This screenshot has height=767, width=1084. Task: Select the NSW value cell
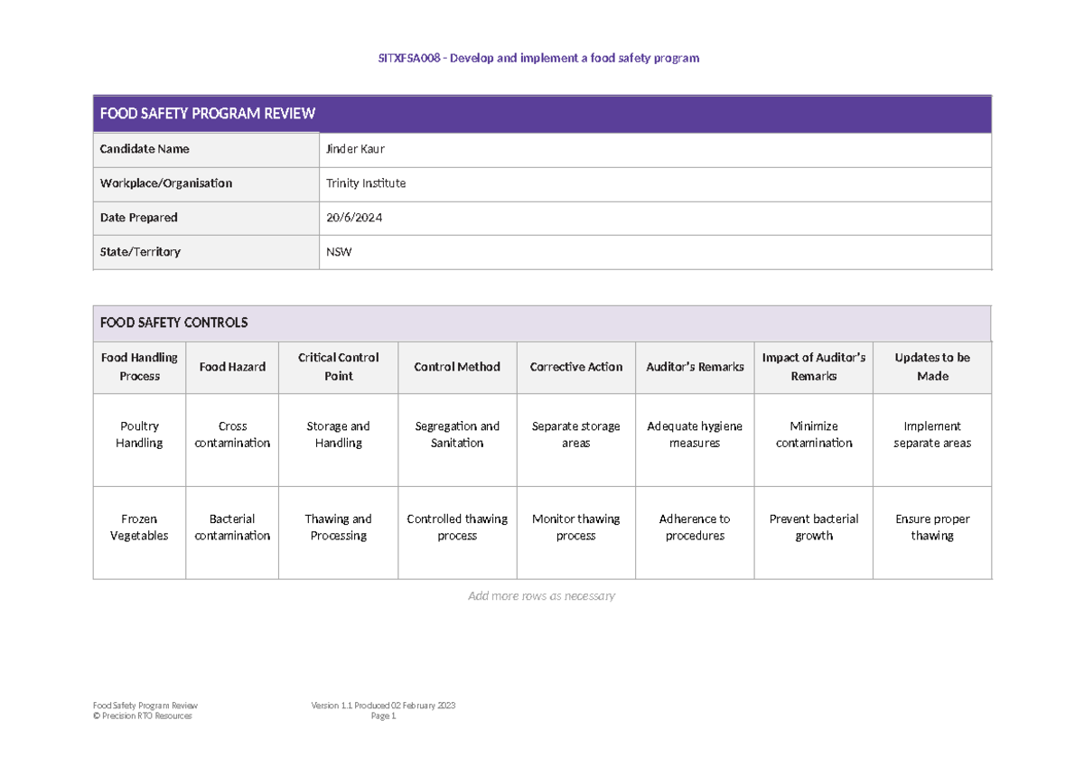click(656, 252)
